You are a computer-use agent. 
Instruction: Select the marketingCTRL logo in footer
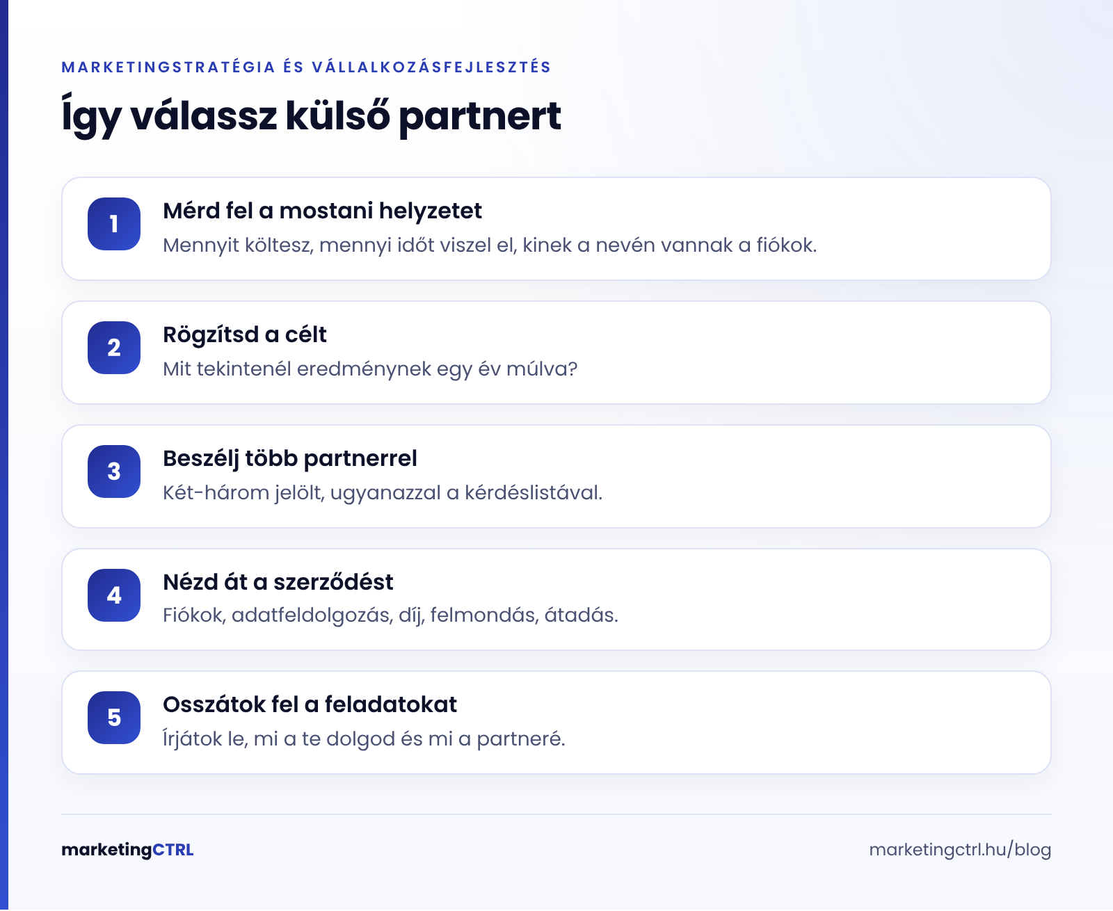pyautogui.click(x=127, y=850)
